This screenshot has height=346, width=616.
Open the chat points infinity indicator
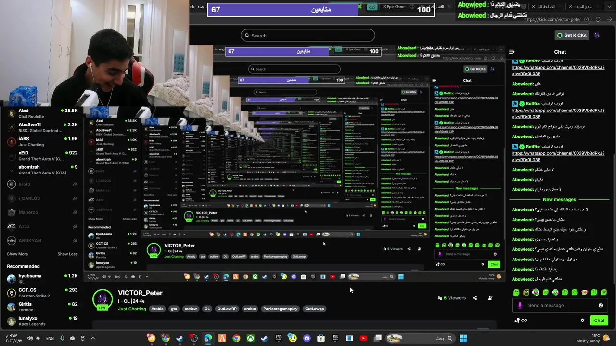[x=521, y=321]
